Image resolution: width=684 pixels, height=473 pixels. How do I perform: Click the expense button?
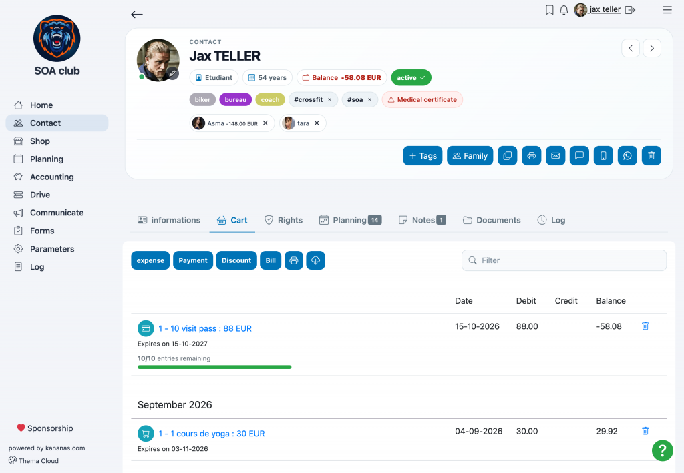coord(150,260)
